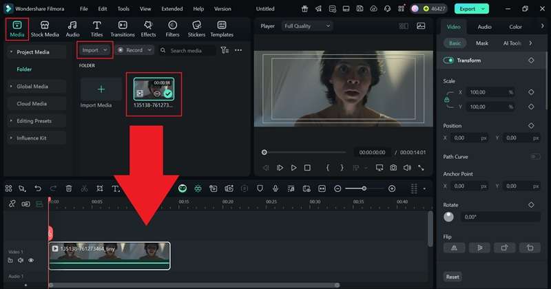The height and width of the screenshot is (289, 551).
Task: Click the Export button
Action: pos(471,9)
